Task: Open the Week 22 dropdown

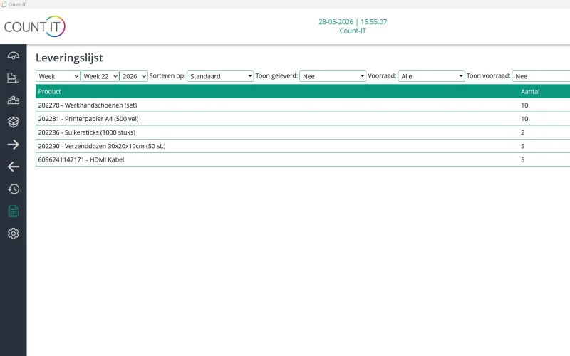Action: (100, 76)
